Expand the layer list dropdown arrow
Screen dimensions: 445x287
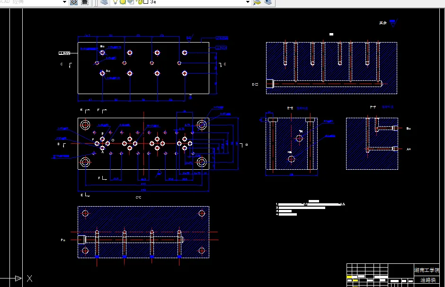click(x=248, y=2)
